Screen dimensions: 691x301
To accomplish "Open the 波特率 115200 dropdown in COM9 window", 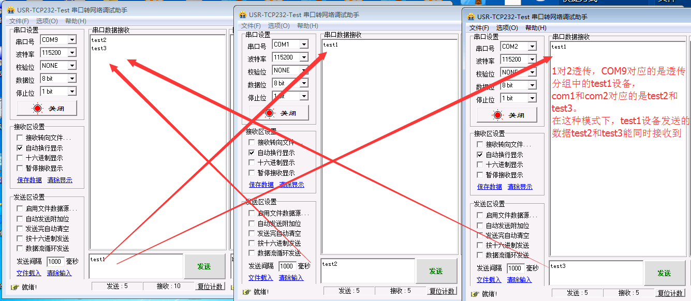I will (72, 53).
